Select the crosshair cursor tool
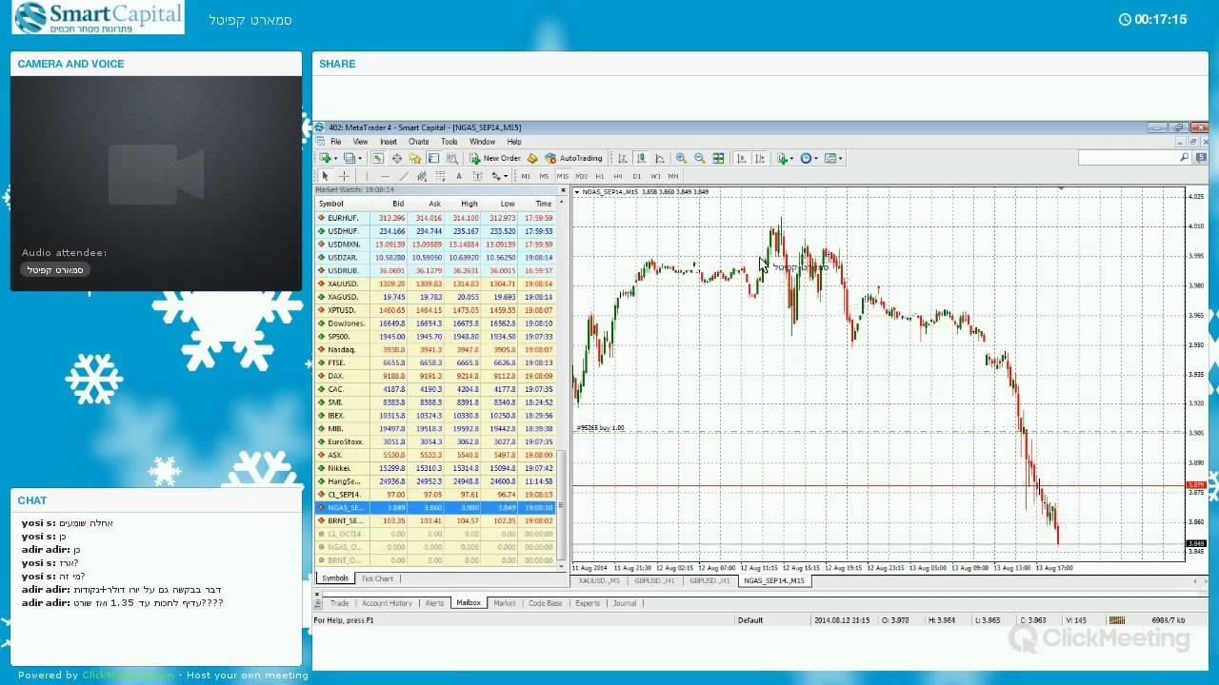This screenshot has height=685, width=1219. coord(344,176)
